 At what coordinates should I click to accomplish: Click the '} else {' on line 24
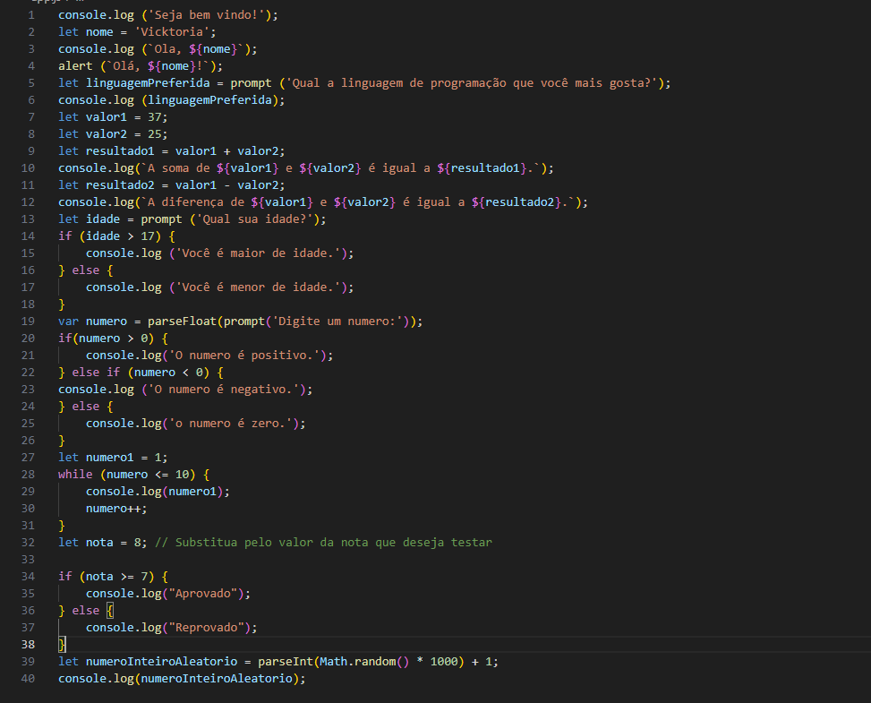tap(86, 407)
